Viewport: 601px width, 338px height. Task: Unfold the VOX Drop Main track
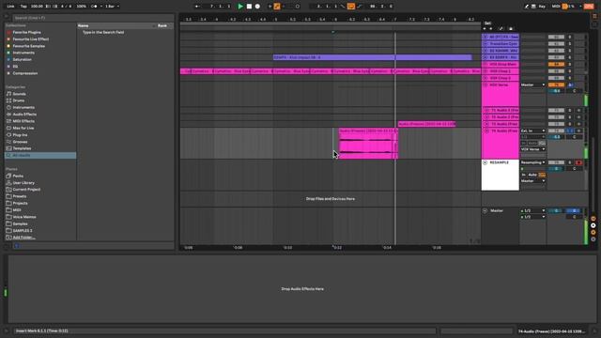point(485,65)
